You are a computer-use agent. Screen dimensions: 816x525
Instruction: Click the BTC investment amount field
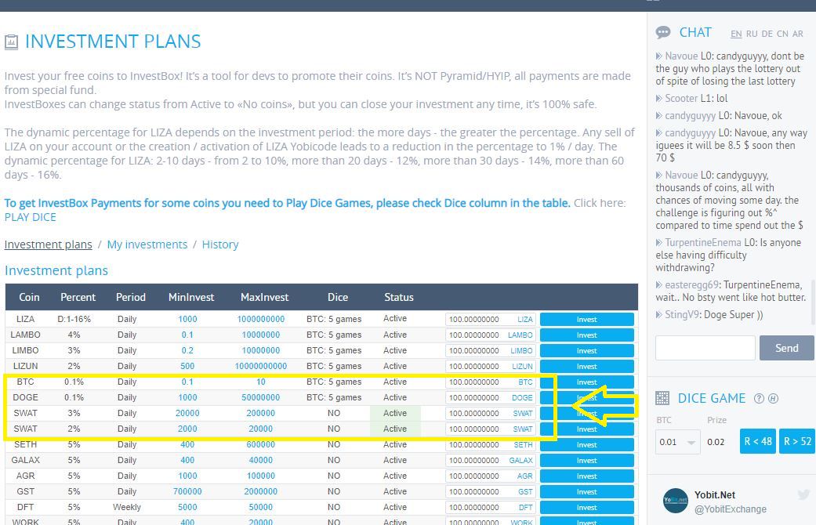(x=490, y=382)
